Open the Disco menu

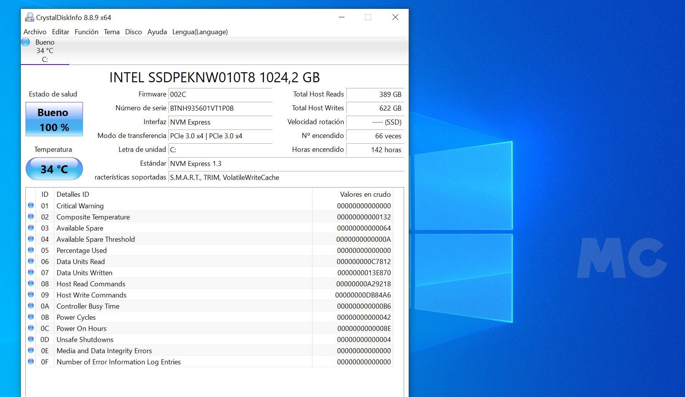pos(133,32)
